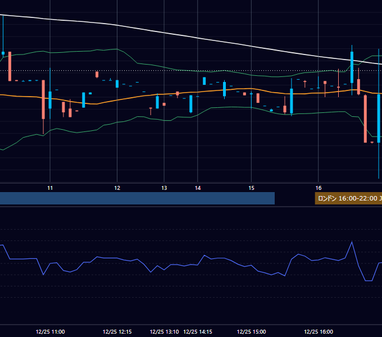Click the '12/25 11:00' time axis label
This screenshot has width=382, height=337.
[x=50, y=331]
